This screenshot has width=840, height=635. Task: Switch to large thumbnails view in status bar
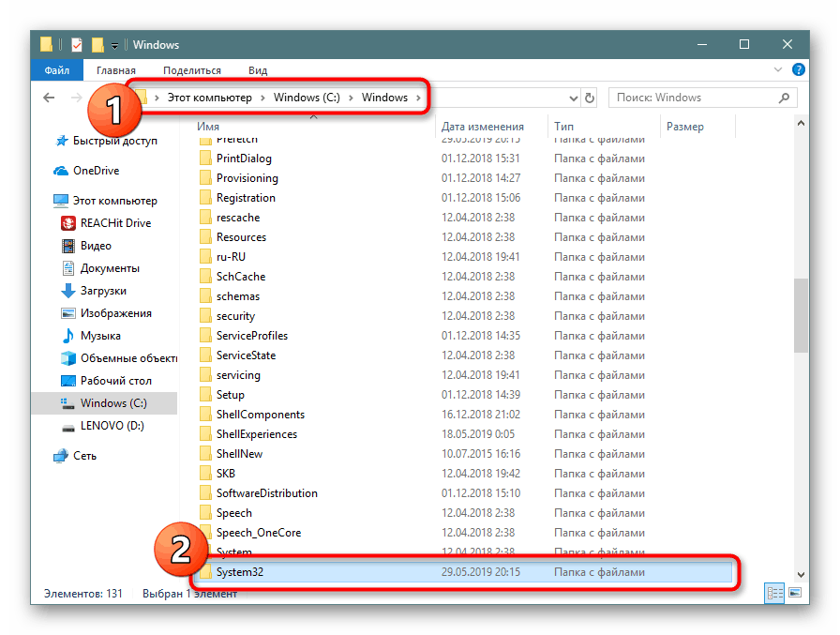point(795,593)
